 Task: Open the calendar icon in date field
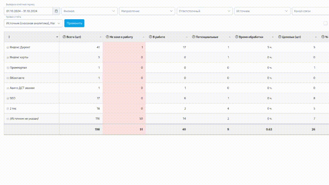[56, 11]
